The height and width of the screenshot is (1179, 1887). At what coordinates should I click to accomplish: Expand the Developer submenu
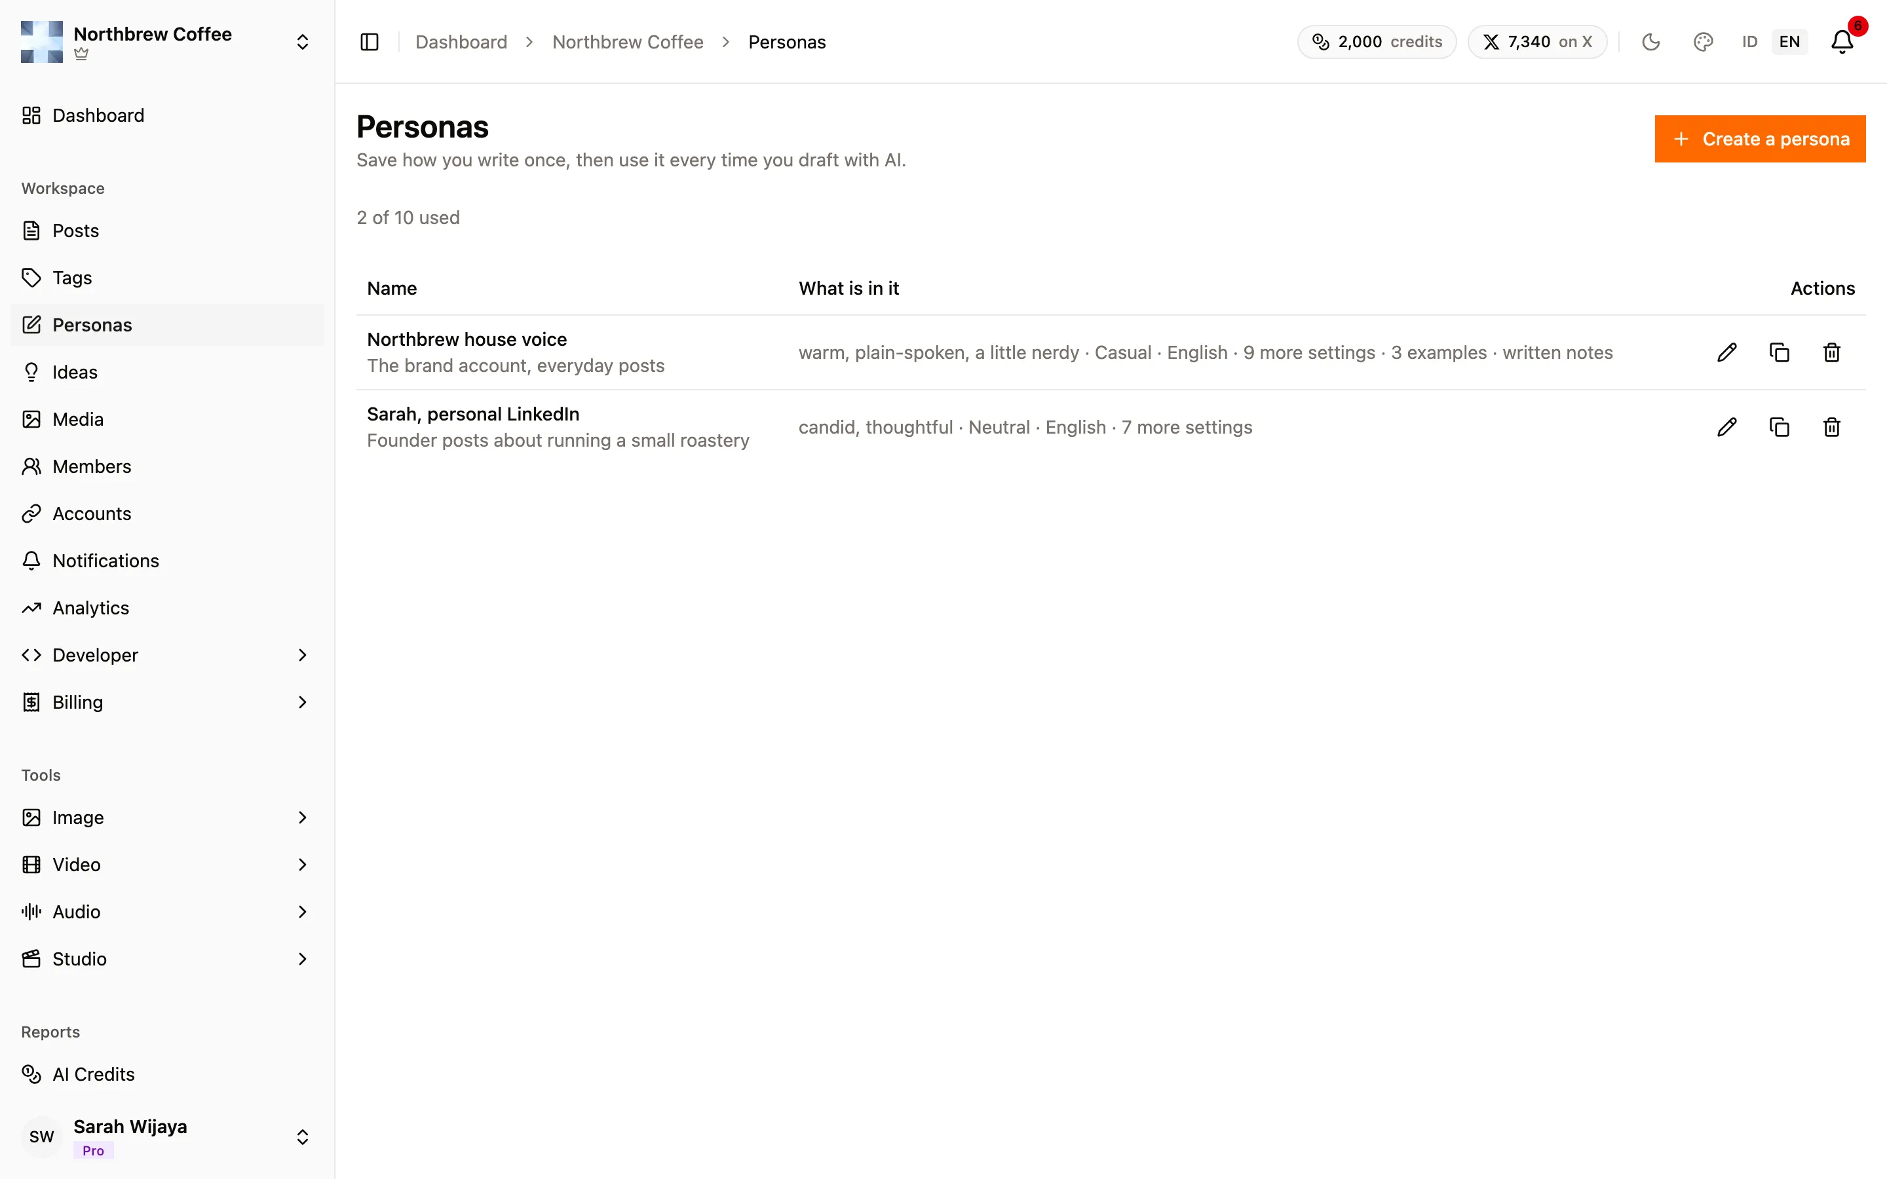pos(167,655)
